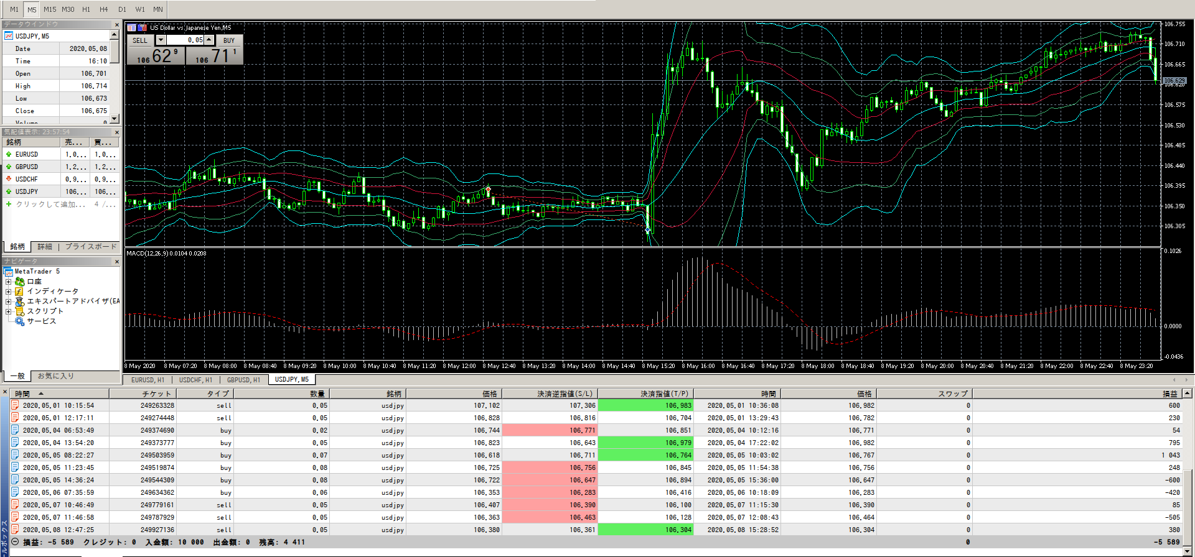Screen dimensions: 1195x557
Task: Expand the インディケータ tree node
Action: pos(9,292)
